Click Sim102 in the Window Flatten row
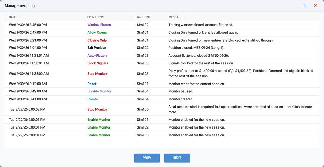This screenshot has height=167, width=324. point(143,25)
